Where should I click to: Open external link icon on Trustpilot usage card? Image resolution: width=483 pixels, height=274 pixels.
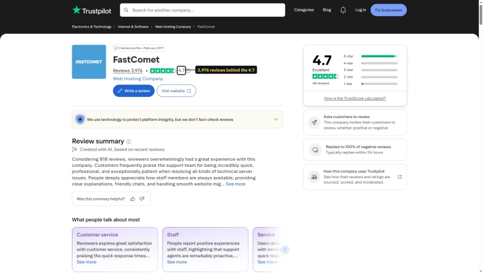(400, 177)
